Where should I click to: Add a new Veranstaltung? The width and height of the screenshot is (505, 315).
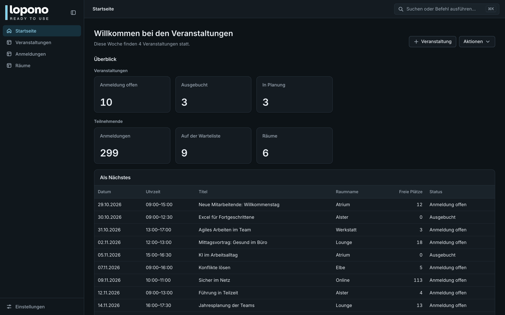tap(432, 42)
